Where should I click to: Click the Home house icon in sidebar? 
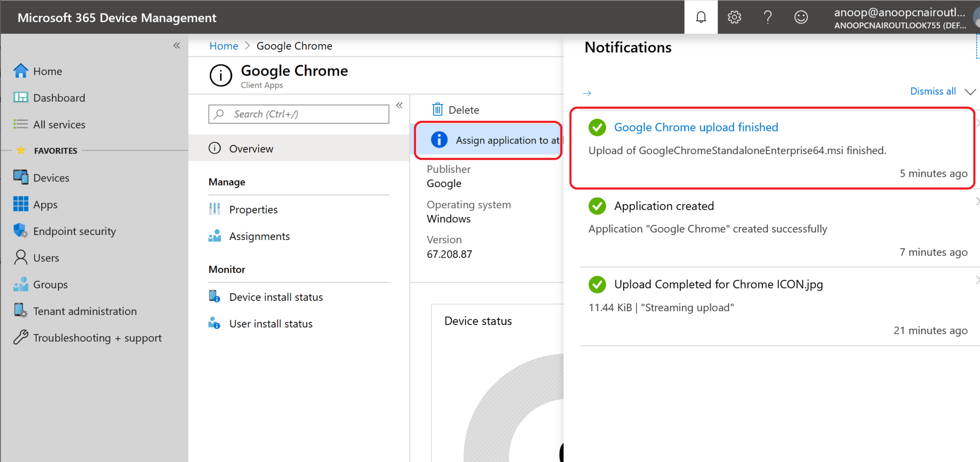coord(21,71)
